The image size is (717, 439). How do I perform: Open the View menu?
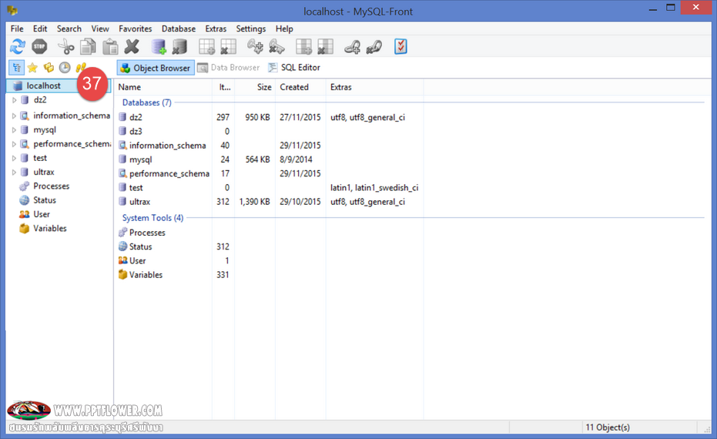tap(100, 28)
